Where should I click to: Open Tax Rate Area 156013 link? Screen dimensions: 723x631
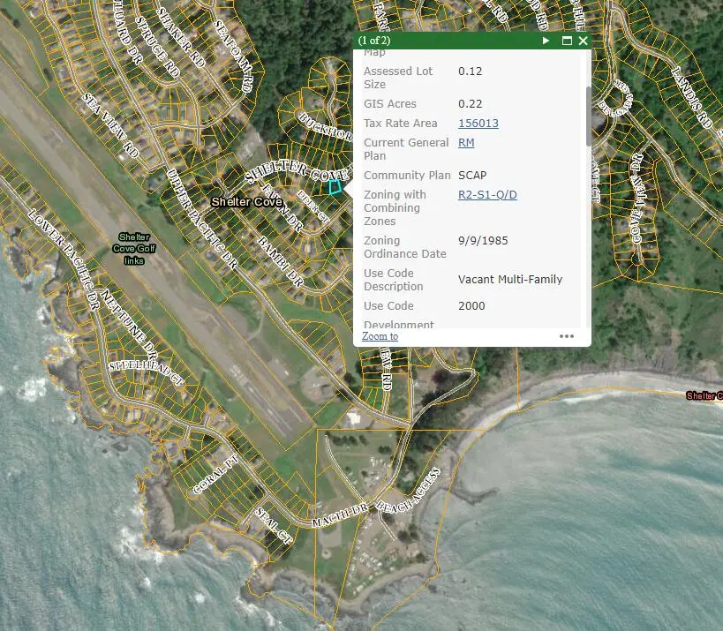pyautogui.click(x=478, y=124)
